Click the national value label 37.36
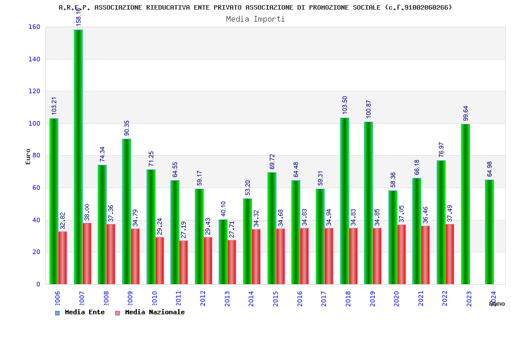 click(x=111, y=214)
